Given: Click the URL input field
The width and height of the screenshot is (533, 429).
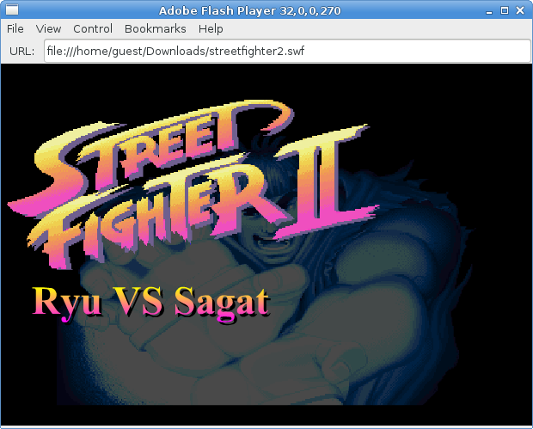Looking at the screenshot, I should [287, 51].
